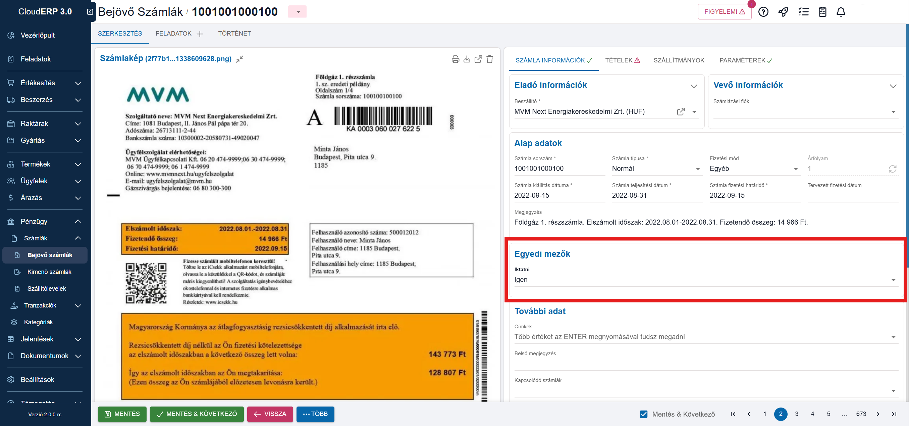Viewport: 909px width, 426px height.
Task: Delete the invoice image with trash icon
Action: point(489,59)
